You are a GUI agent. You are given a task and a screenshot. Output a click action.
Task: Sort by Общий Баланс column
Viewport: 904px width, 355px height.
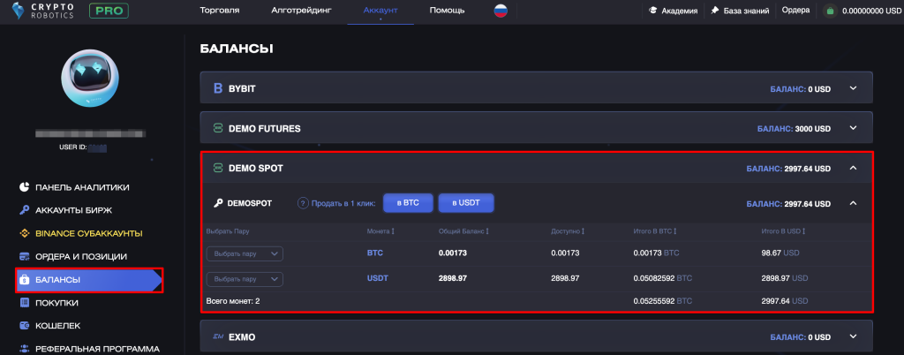[x=464, y=231]
